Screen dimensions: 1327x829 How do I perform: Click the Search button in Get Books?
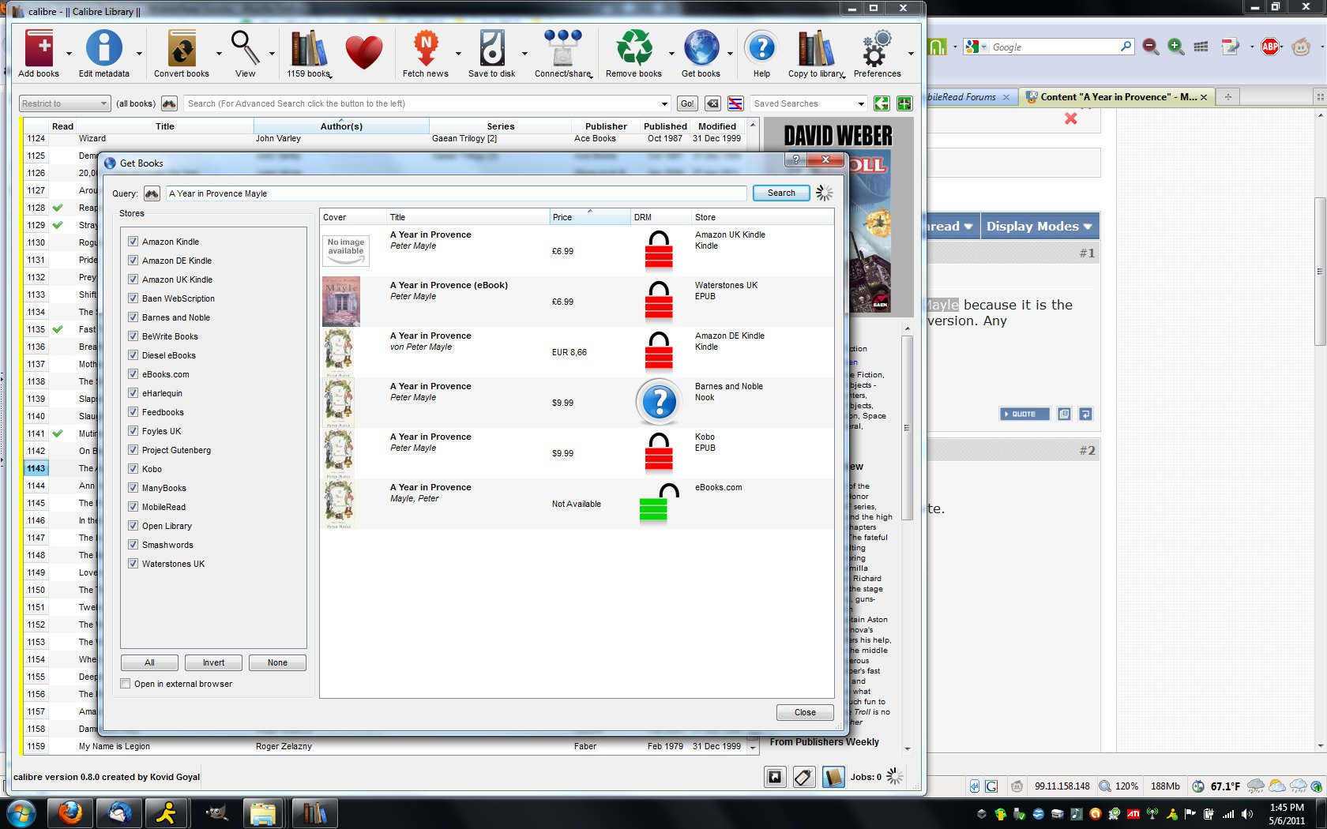pos(781,193)
